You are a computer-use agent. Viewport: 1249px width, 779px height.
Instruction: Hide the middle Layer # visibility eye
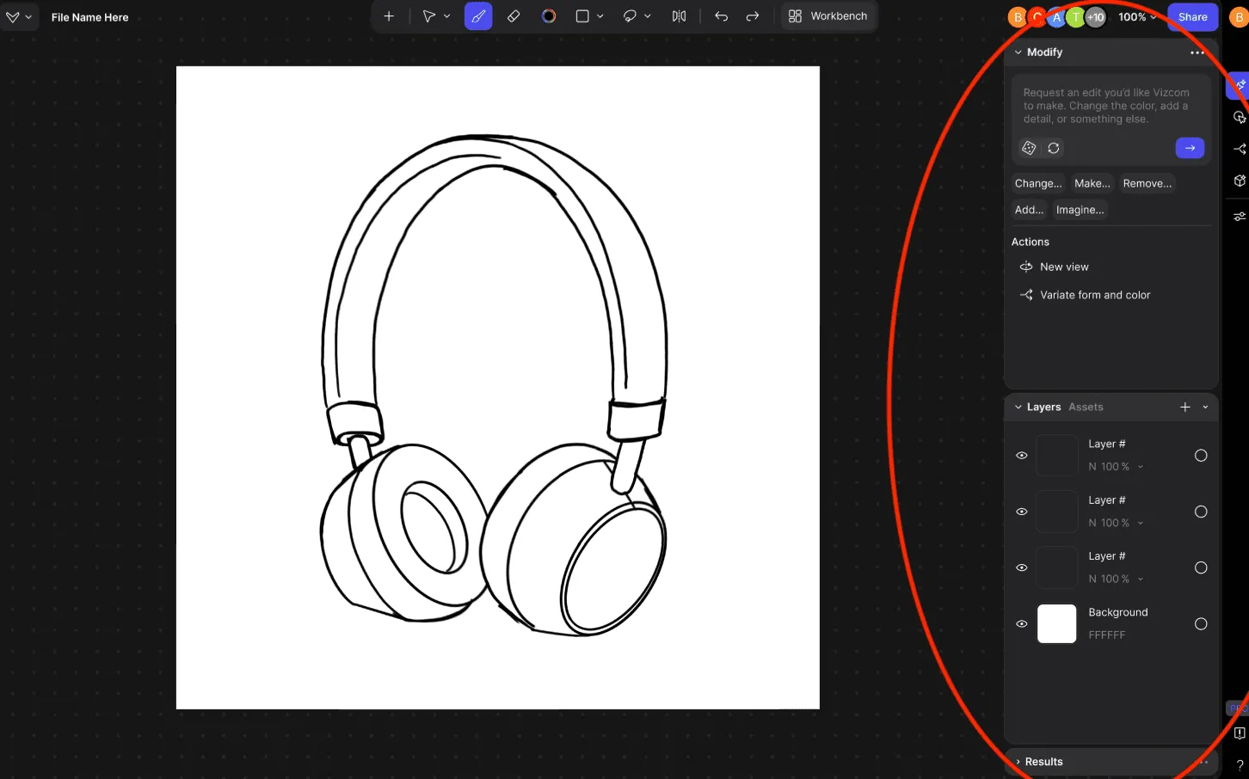point(1022,512)
